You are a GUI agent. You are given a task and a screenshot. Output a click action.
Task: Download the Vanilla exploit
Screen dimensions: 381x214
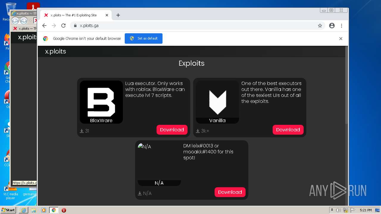288,130
